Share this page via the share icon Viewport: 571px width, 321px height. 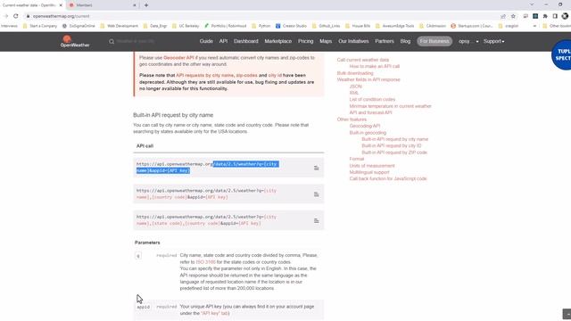tap(503, 16)
